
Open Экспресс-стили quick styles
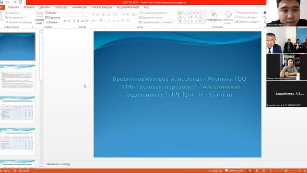click(x=228, y=18)
